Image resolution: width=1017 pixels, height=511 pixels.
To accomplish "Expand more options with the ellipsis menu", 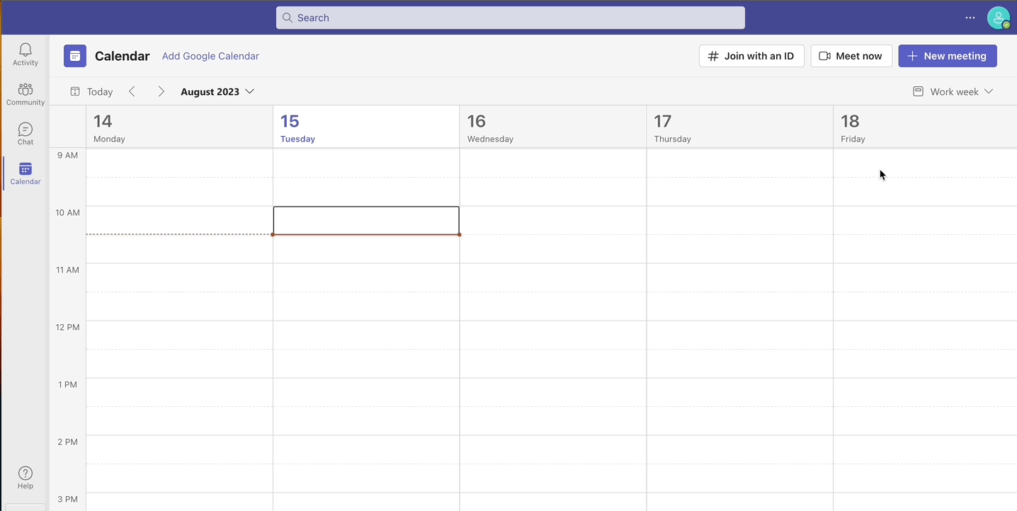I will pos(970,18).
